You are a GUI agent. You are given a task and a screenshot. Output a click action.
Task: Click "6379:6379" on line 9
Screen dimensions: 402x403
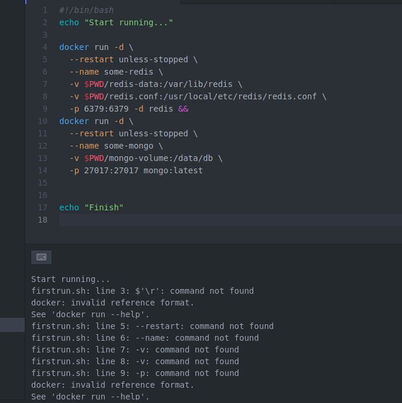[x=106, y=109]
